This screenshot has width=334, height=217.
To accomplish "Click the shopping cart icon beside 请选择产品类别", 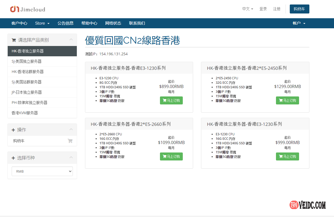I will [14, 40].
